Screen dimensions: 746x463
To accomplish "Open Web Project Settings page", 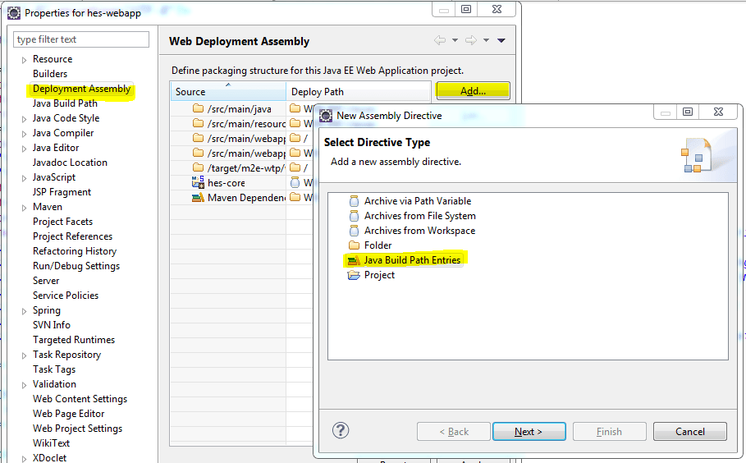I will [x=77, y=429].
